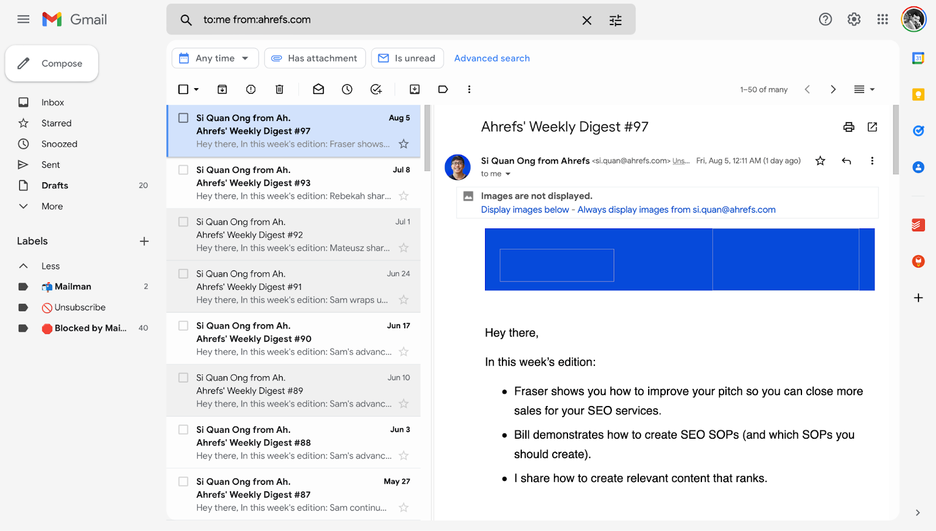Click the Move to toolbar icon
Image resolution: width=936 pixels, height=531 pixels.
point(415,89)
